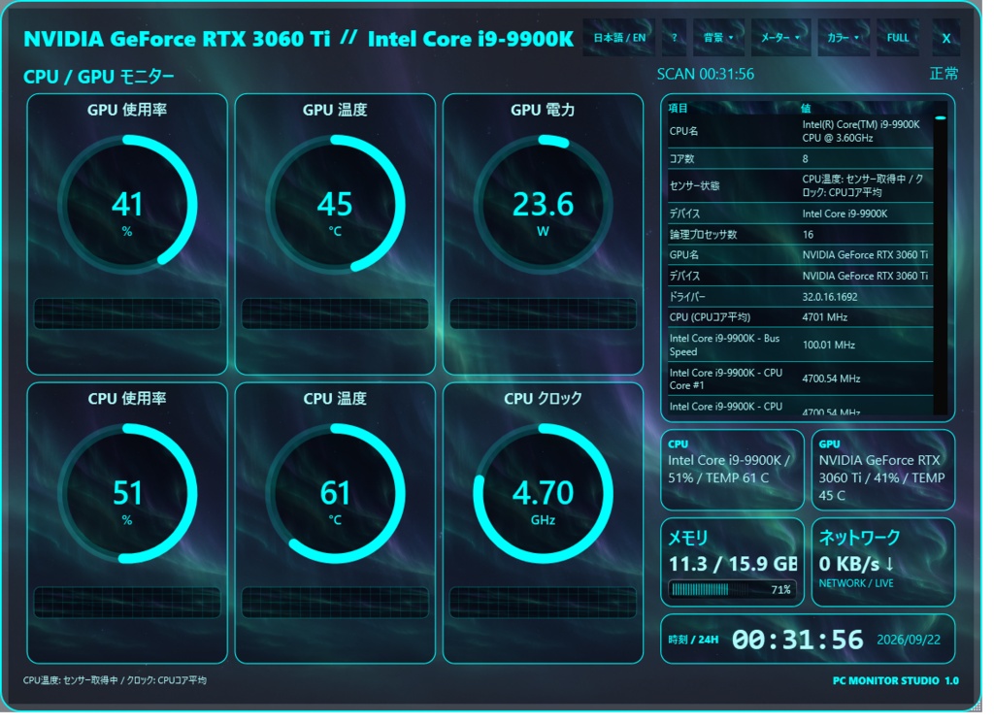Click the title NVIDIA GeForce RTX 3060 Ti

tap(179, 40)
